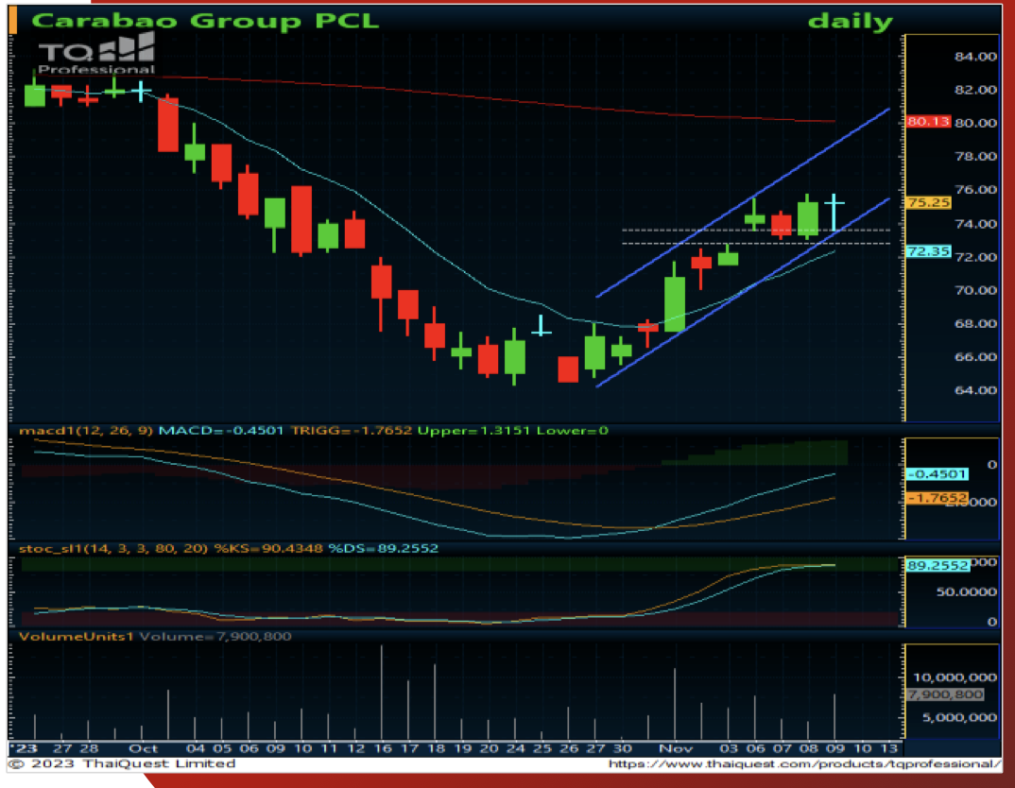Image resolution: width=1015 pixels, height=788 pixels.
Task: Click the tallest volume bar at Oct 16
Action: coord(381,693)
